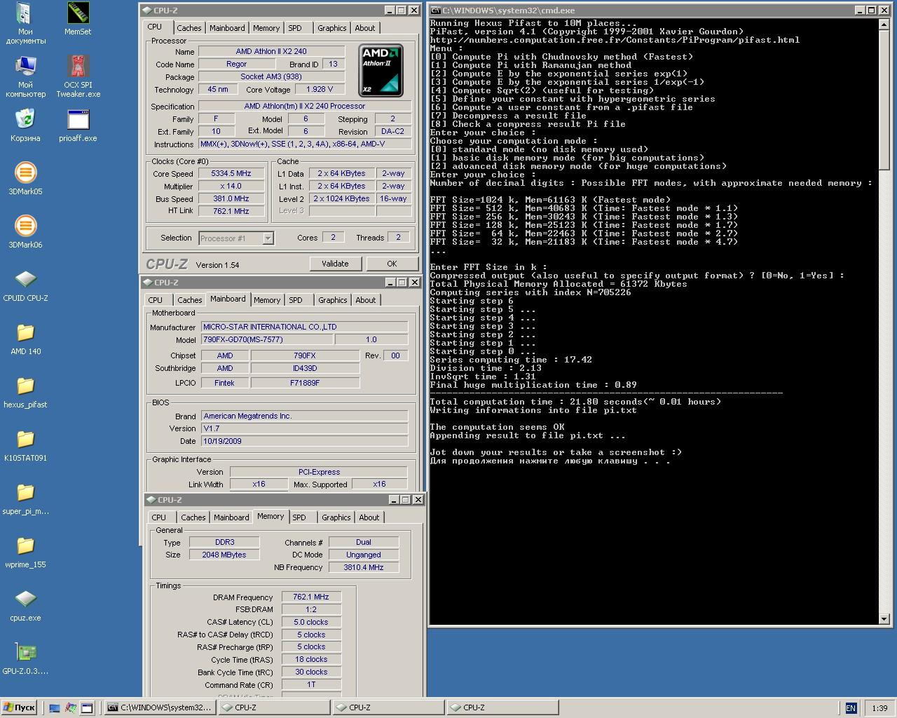Open About tab in top CPU-Z window
Image resolution: width=897 pixels, height=718 pixels.
[365, 28]
